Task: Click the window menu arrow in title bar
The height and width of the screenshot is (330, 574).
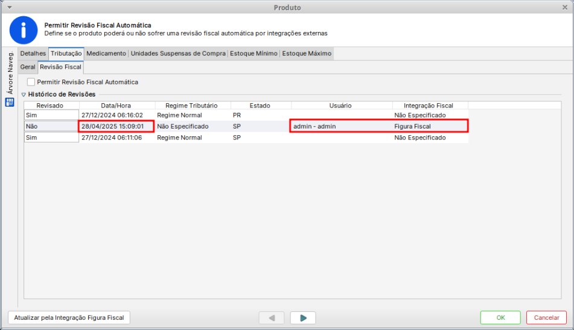Action: coord(8,7)
